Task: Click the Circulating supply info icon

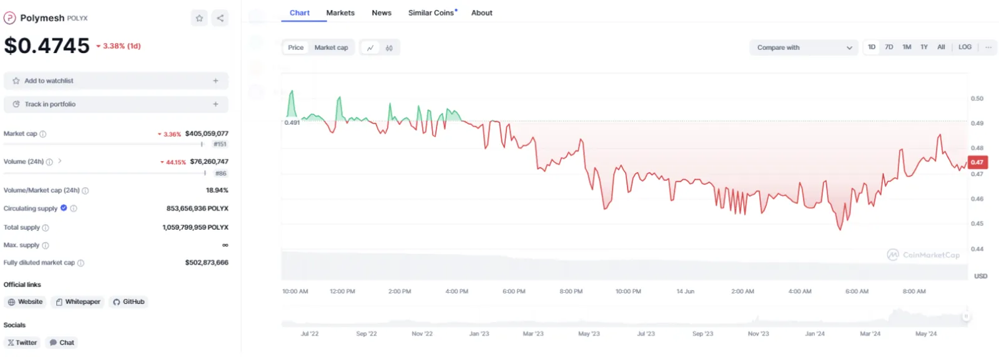Action: pos(74,208)
